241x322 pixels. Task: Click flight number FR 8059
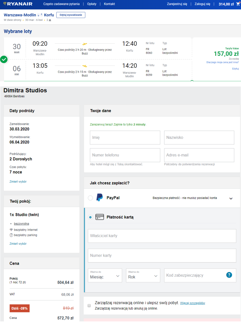(x=149, y=73)
